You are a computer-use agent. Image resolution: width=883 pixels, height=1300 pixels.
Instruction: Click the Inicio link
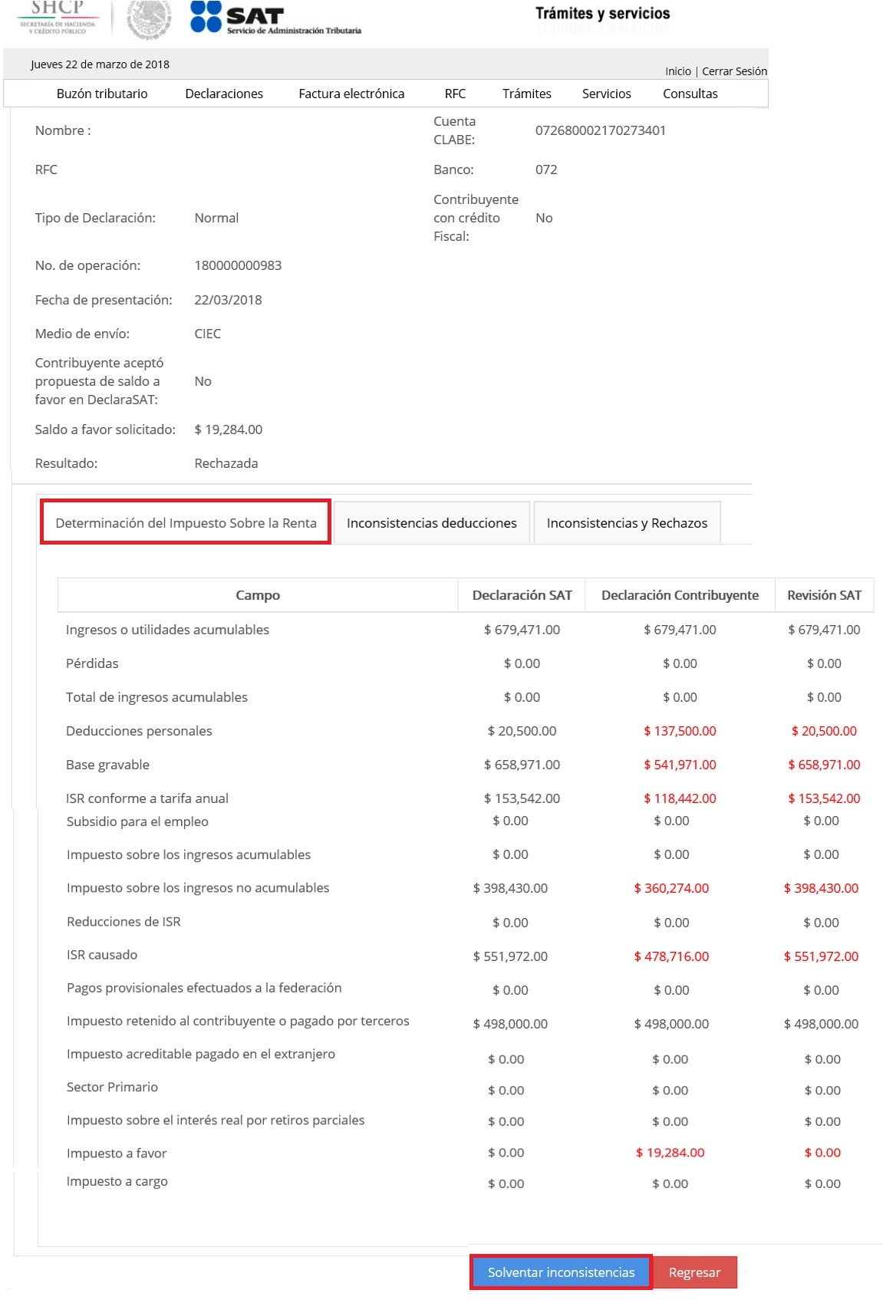677,71
